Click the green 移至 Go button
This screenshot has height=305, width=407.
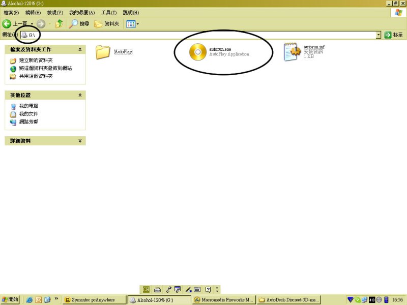(x=394, y=35)
